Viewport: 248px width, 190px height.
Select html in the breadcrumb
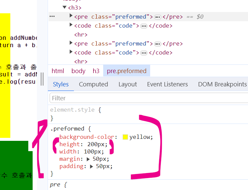pyautogui.click(x=58, y=71)
